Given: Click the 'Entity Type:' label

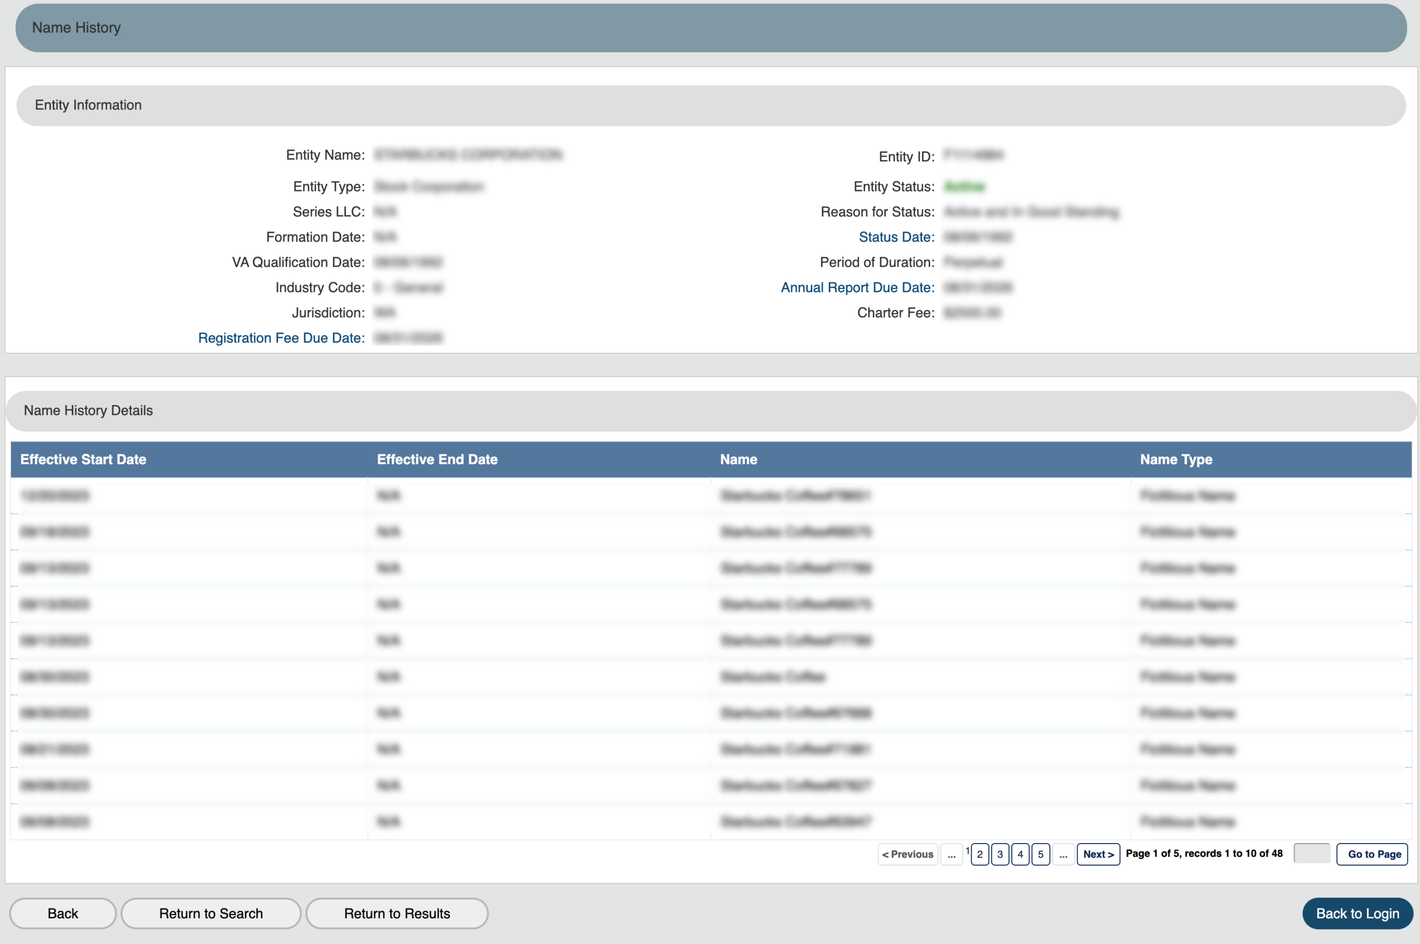Looking at the screenshot, I should [x=329, y=186].
